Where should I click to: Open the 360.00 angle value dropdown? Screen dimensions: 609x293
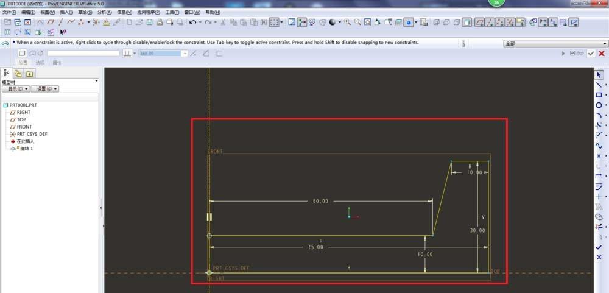(x=185, y=54)
